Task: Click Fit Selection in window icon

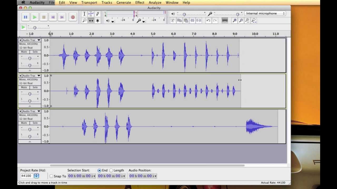Action: click(247, 20)
